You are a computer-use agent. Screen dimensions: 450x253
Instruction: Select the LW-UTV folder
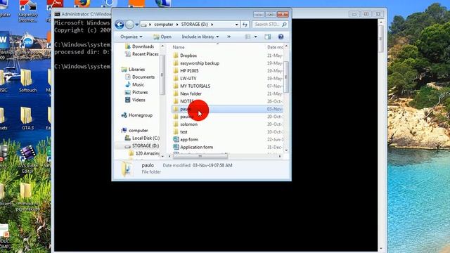[x=185, y=79]
